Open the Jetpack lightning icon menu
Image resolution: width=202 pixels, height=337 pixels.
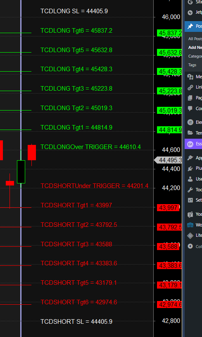pos(190,12)
